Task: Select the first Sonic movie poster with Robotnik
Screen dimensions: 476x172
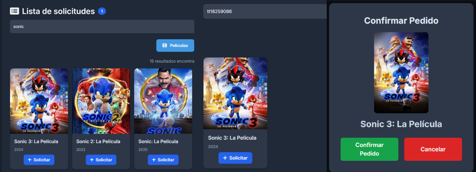Action: [x=163, y=101]
